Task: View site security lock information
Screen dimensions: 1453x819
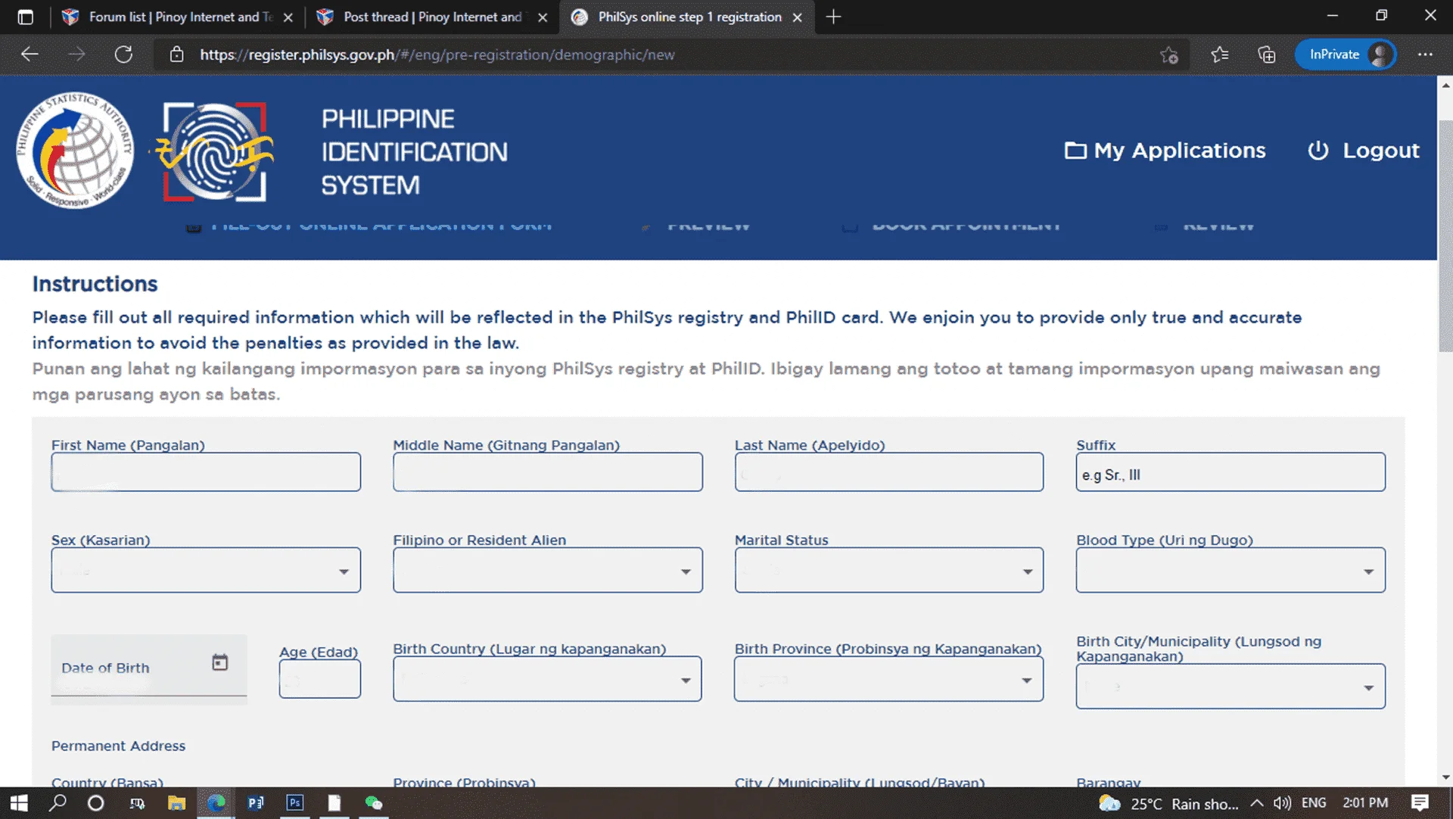Action: coord(176,54)
